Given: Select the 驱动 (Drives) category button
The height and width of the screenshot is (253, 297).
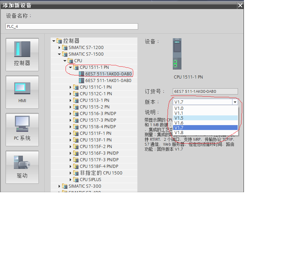Looking at the screenshot, I should pyautogui.click(x=22, y=167).
